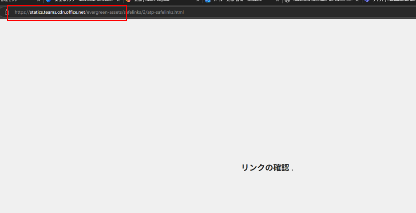Close the Microsoft Defender tab

[x=118, y=1]
